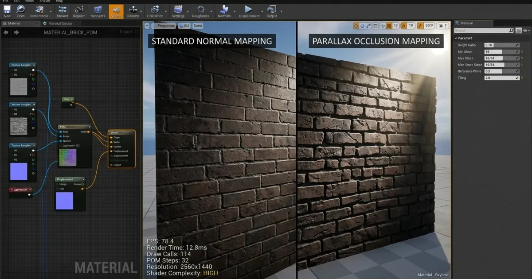Click the Soms viewport button

pyautogui.click(x=198, y=26)
